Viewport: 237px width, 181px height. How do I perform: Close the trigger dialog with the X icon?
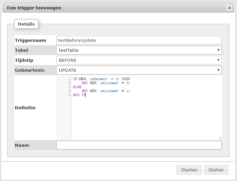[x=229, y=8]
